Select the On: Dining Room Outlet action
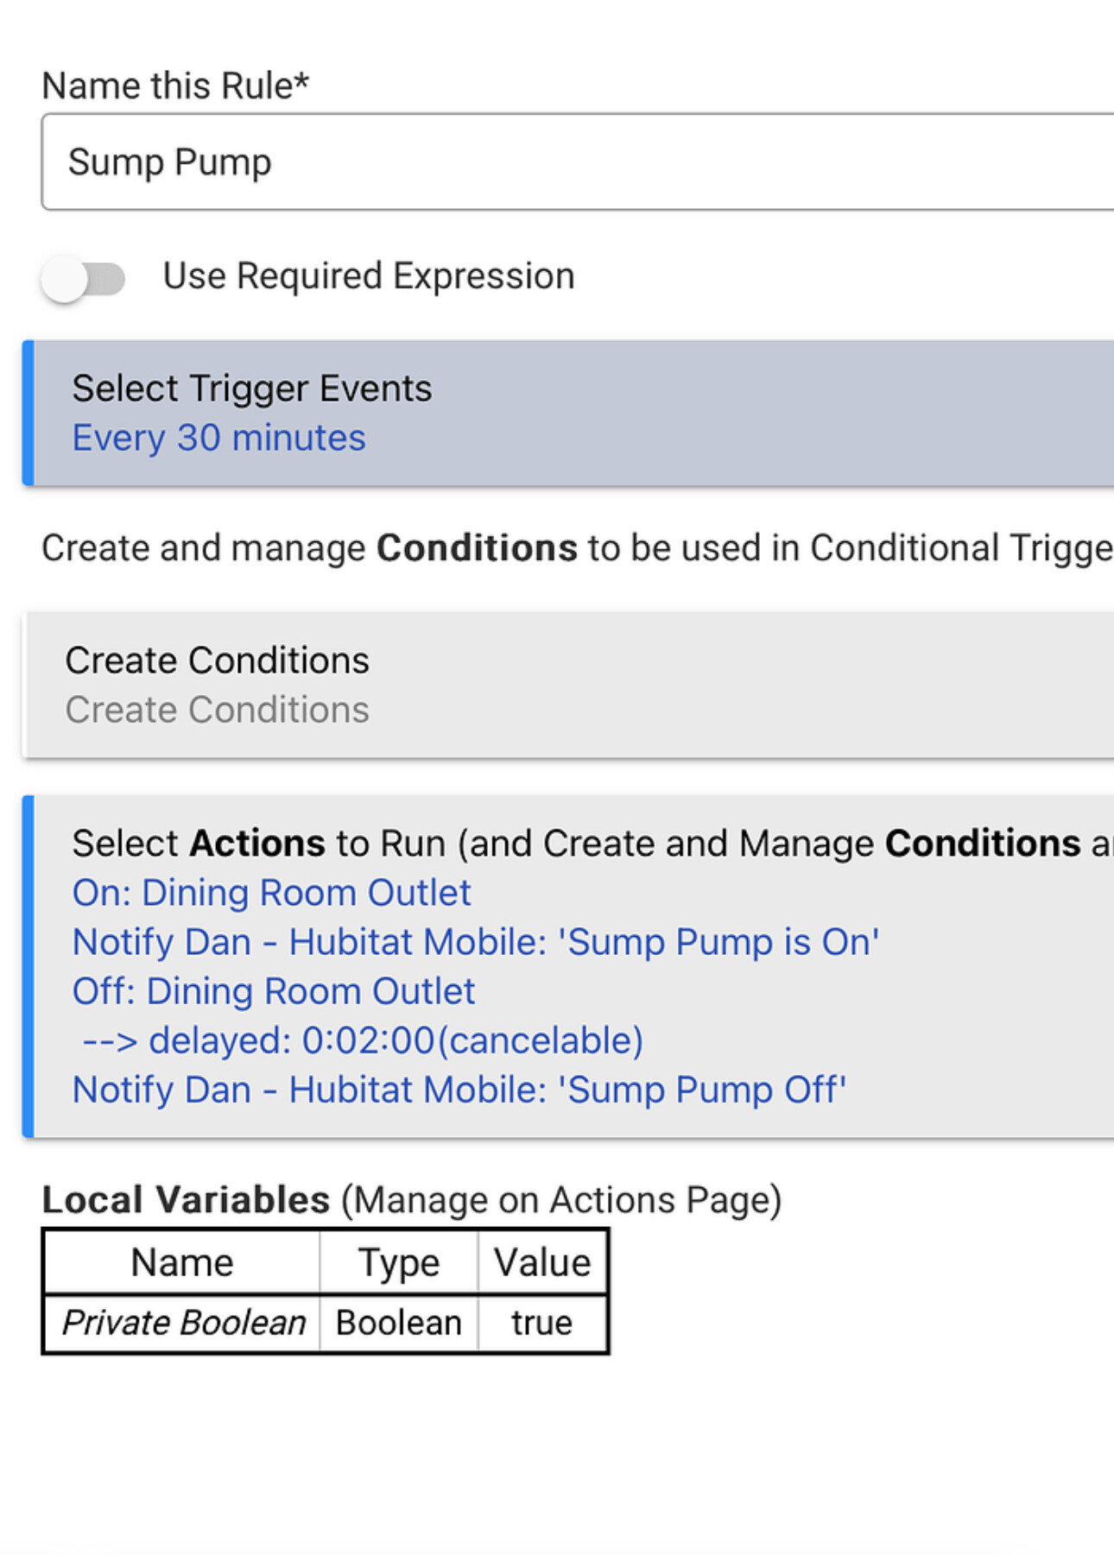 (271, 893)
